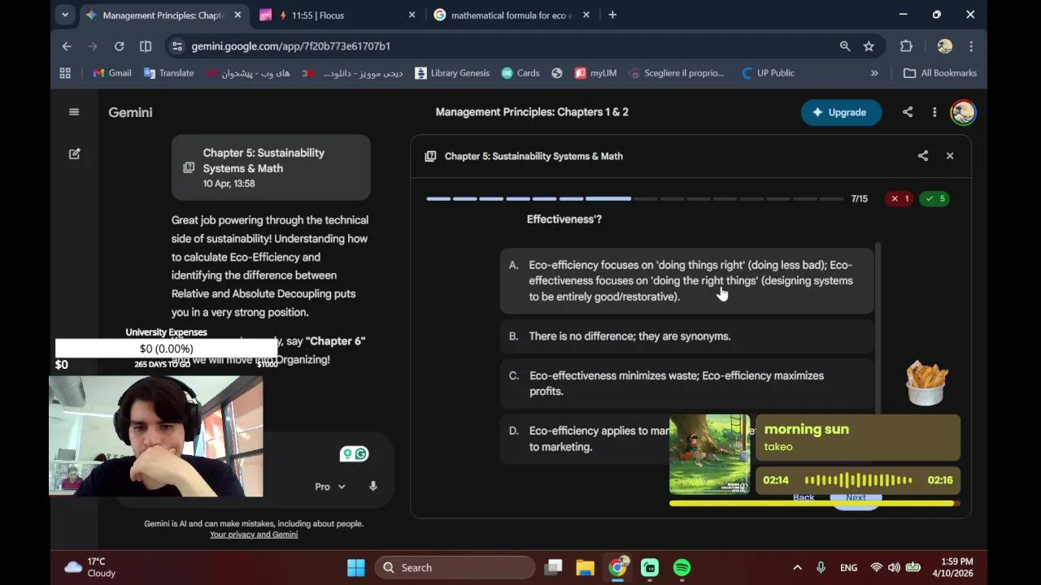1041x585 pixels.
Task: Open Your privacy and Gemini link
Action: point(254,535)
